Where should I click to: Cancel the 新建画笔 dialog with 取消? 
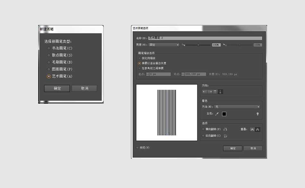[x=84, y=88]
